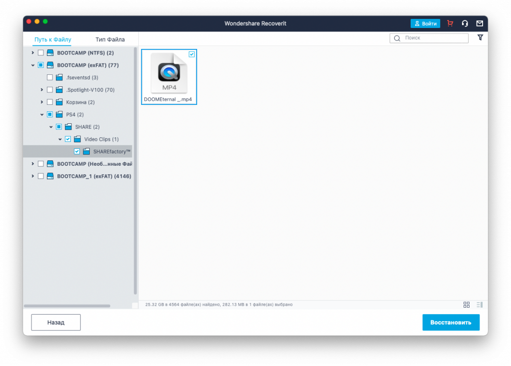Expand the BOOTCAMP (Необ...нные) node

tap(32, 164)
